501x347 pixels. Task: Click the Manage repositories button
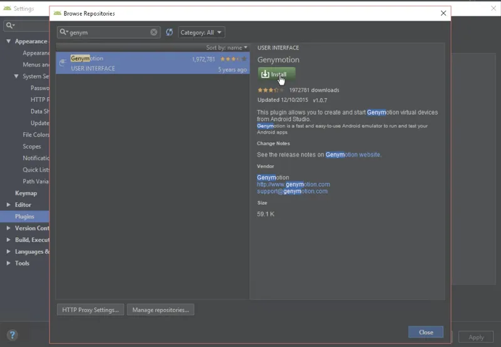(x=160, y=309)
